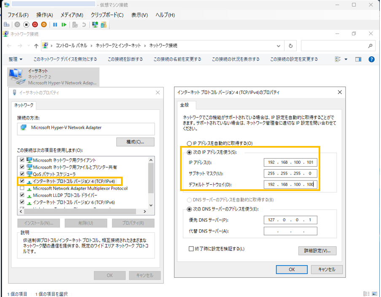Viewport: 381px width, 297px height.
Task: Click the Checkpoint toolbar icon
Action: 75,24
